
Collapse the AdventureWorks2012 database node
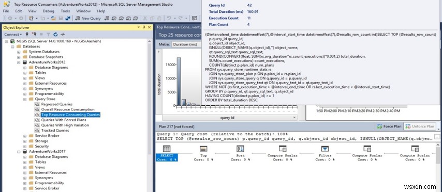[x=19, y=62]
